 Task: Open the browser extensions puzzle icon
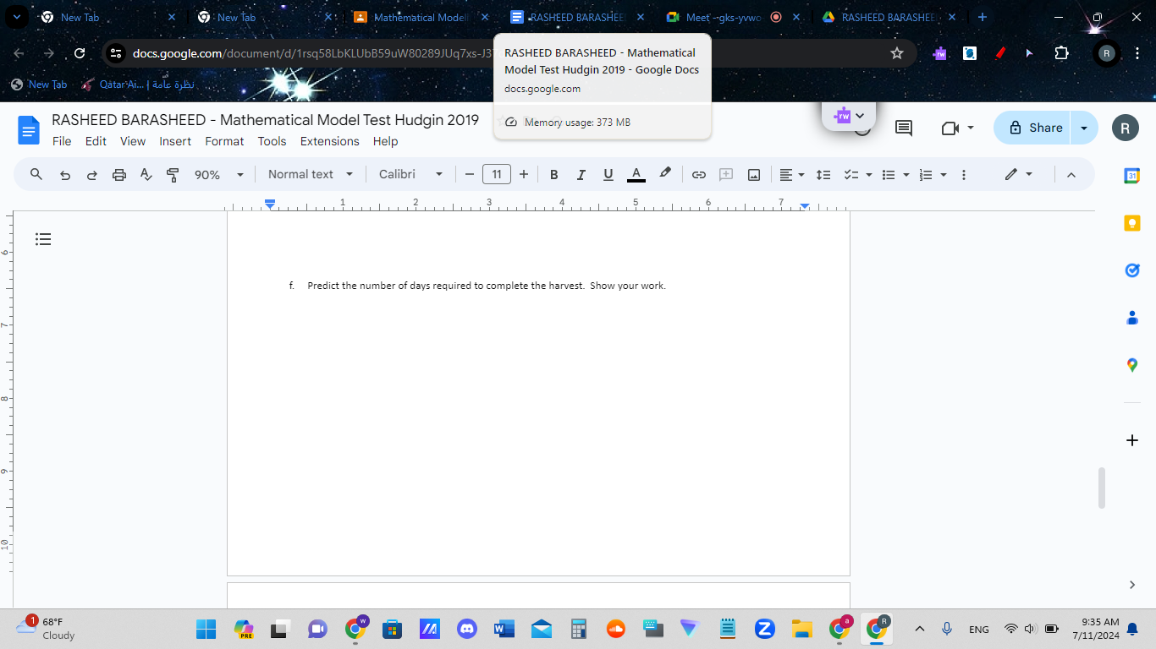pyautogui.click(x=1061, y=53)
